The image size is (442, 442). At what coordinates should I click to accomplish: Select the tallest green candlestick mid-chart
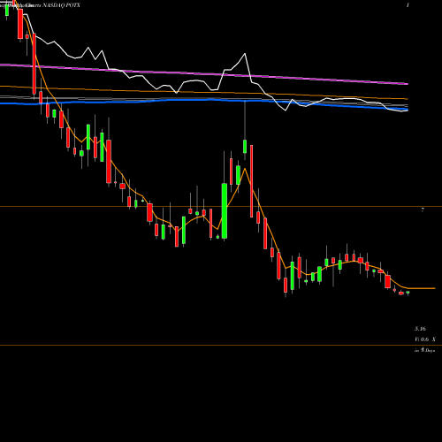click(x=225, y=211)
